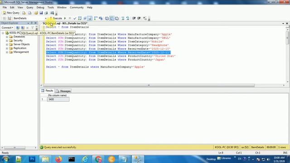290x163 pixels.
Task: Click the (No column name) header
Action: point(58,96)
